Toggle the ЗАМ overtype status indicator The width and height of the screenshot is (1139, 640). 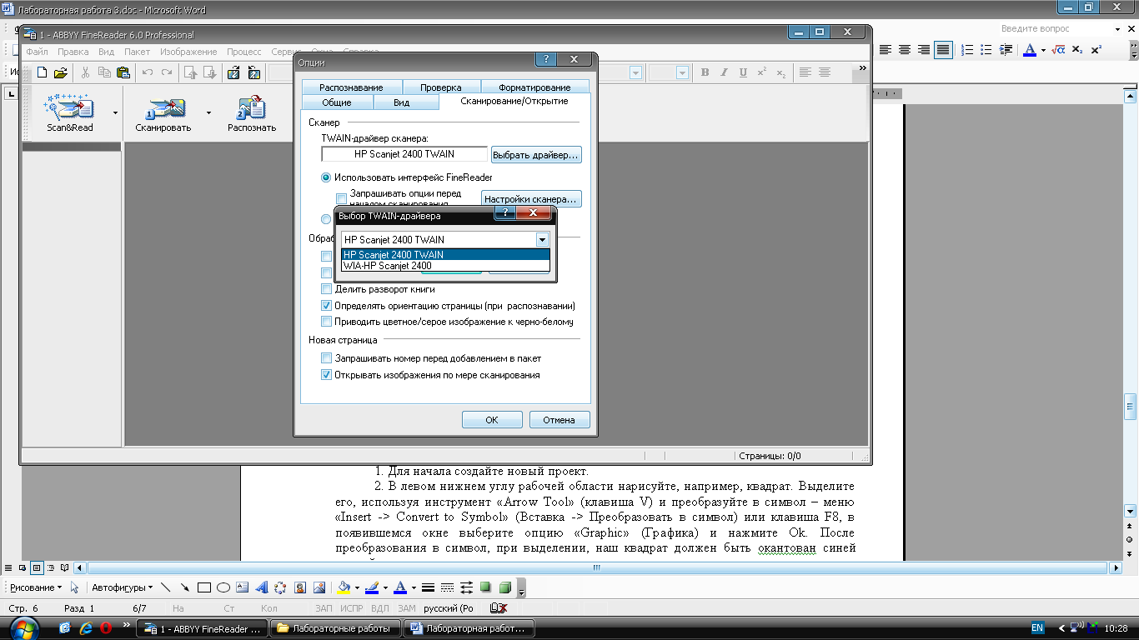[406, 608]
